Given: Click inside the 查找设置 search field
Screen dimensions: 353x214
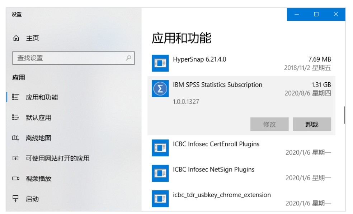Looking at the screenshot, I should pyautogui.click(x=74, y=58).
